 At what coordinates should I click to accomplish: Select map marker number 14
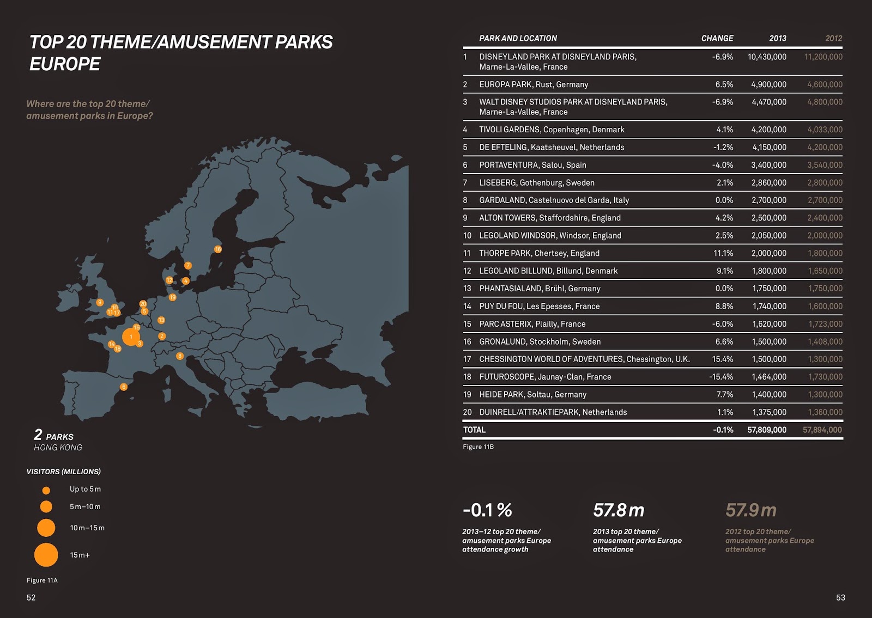(112, 344)
